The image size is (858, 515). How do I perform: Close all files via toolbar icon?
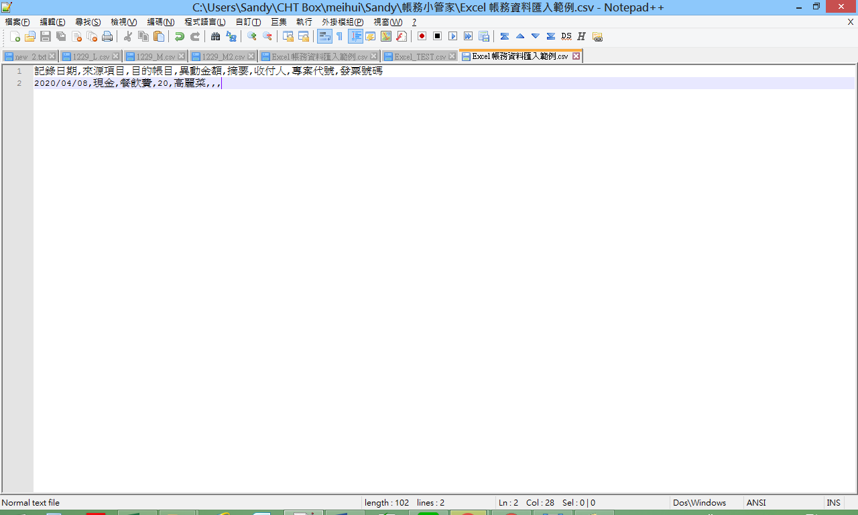pyautogui.click(x=92, y=36)
